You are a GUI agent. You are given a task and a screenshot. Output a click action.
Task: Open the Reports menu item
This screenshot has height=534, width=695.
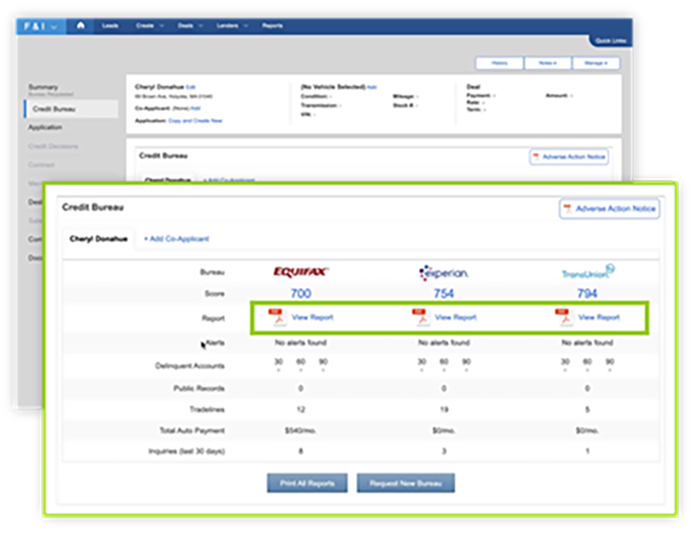(x=272, y=26)
